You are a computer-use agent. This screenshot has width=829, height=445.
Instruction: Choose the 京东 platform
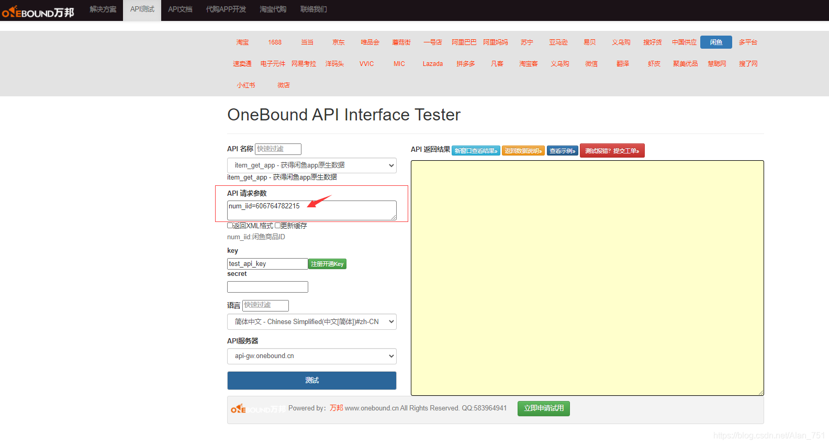point(339,42)
